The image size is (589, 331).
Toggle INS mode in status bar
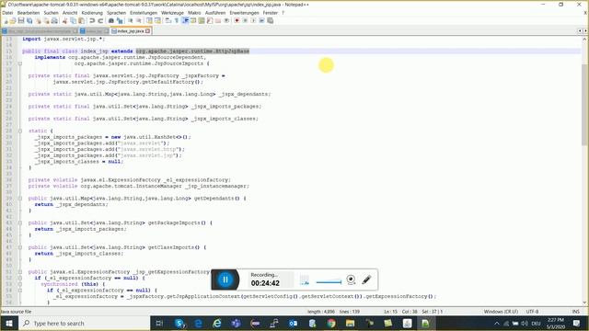point(575,312)
